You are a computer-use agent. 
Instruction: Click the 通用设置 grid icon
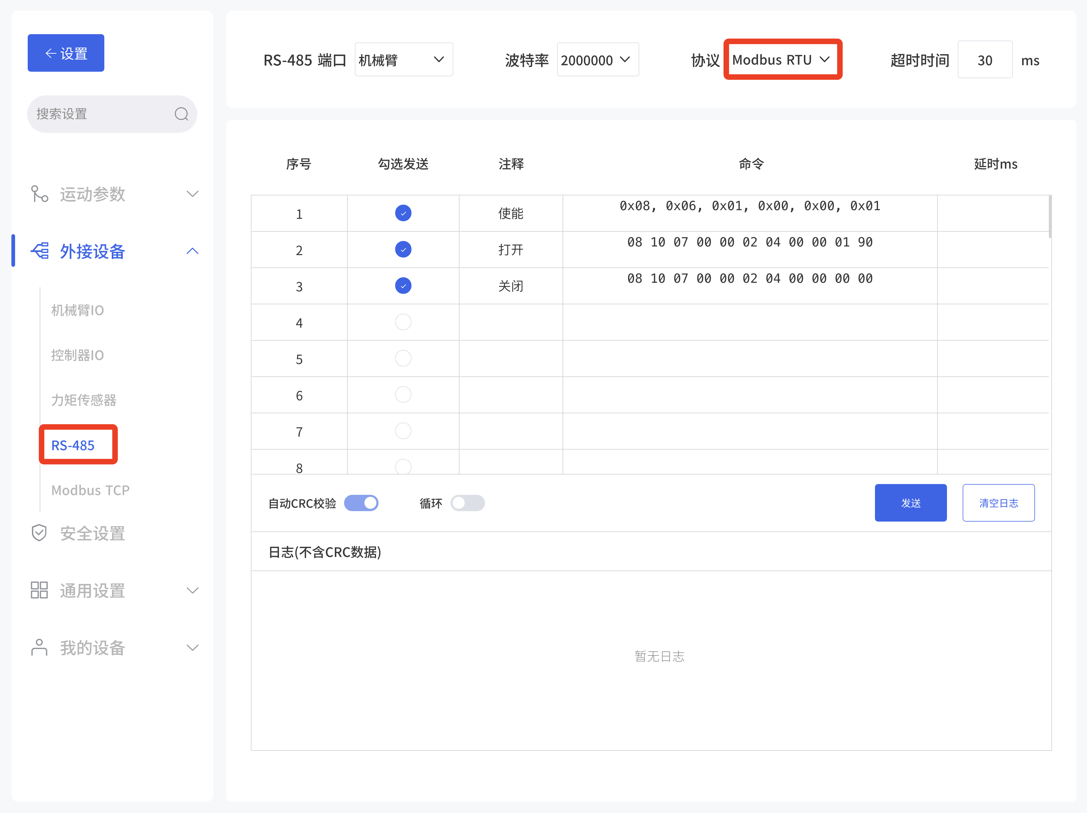(x=39, y=590)
